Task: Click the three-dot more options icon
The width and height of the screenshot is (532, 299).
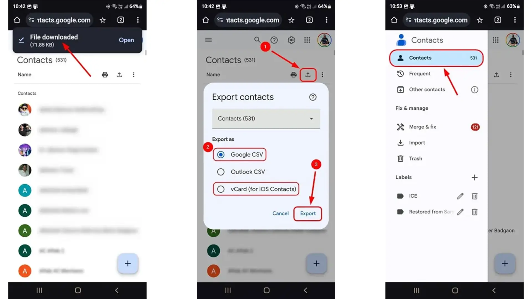Action: coord(134,75)
